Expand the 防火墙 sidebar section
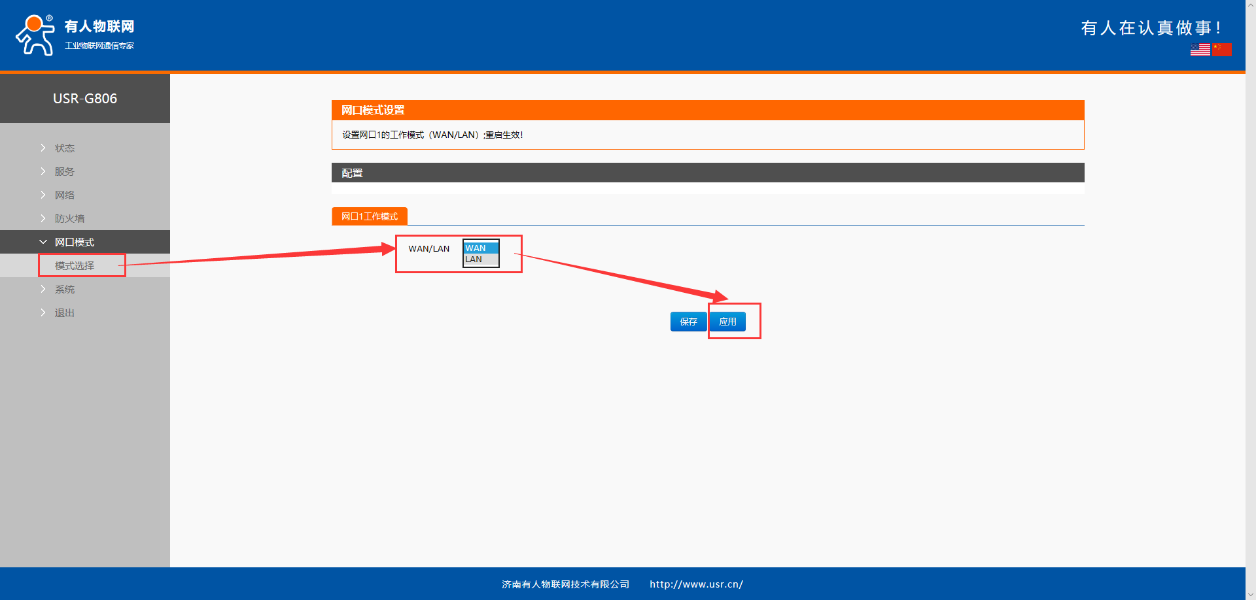 click(69, 219)
